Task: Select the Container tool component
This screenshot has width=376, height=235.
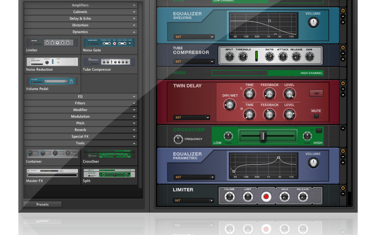Action: pos(52,154)
